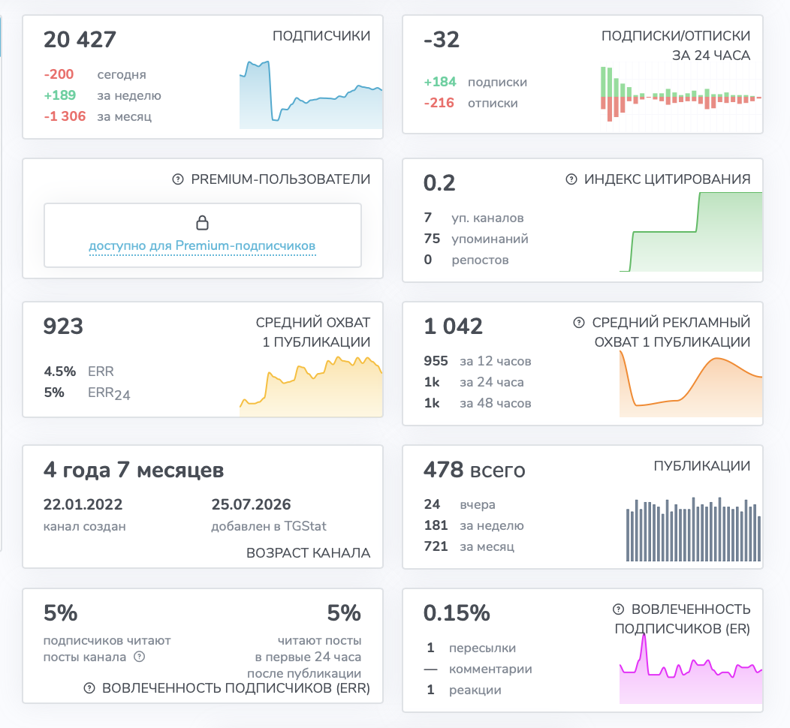Screen dimensions: 790x728
Task: Click the creation date '22.01.2022'
Action: 83,504
